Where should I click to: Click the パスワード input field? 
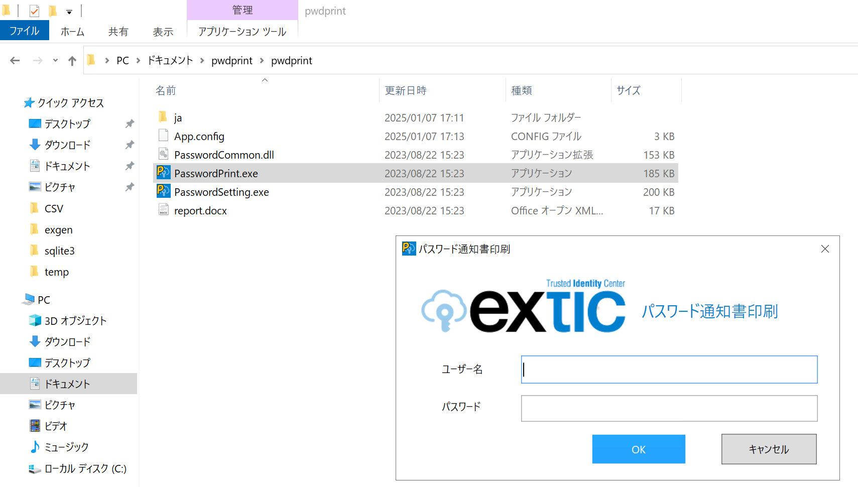[669, 409]
